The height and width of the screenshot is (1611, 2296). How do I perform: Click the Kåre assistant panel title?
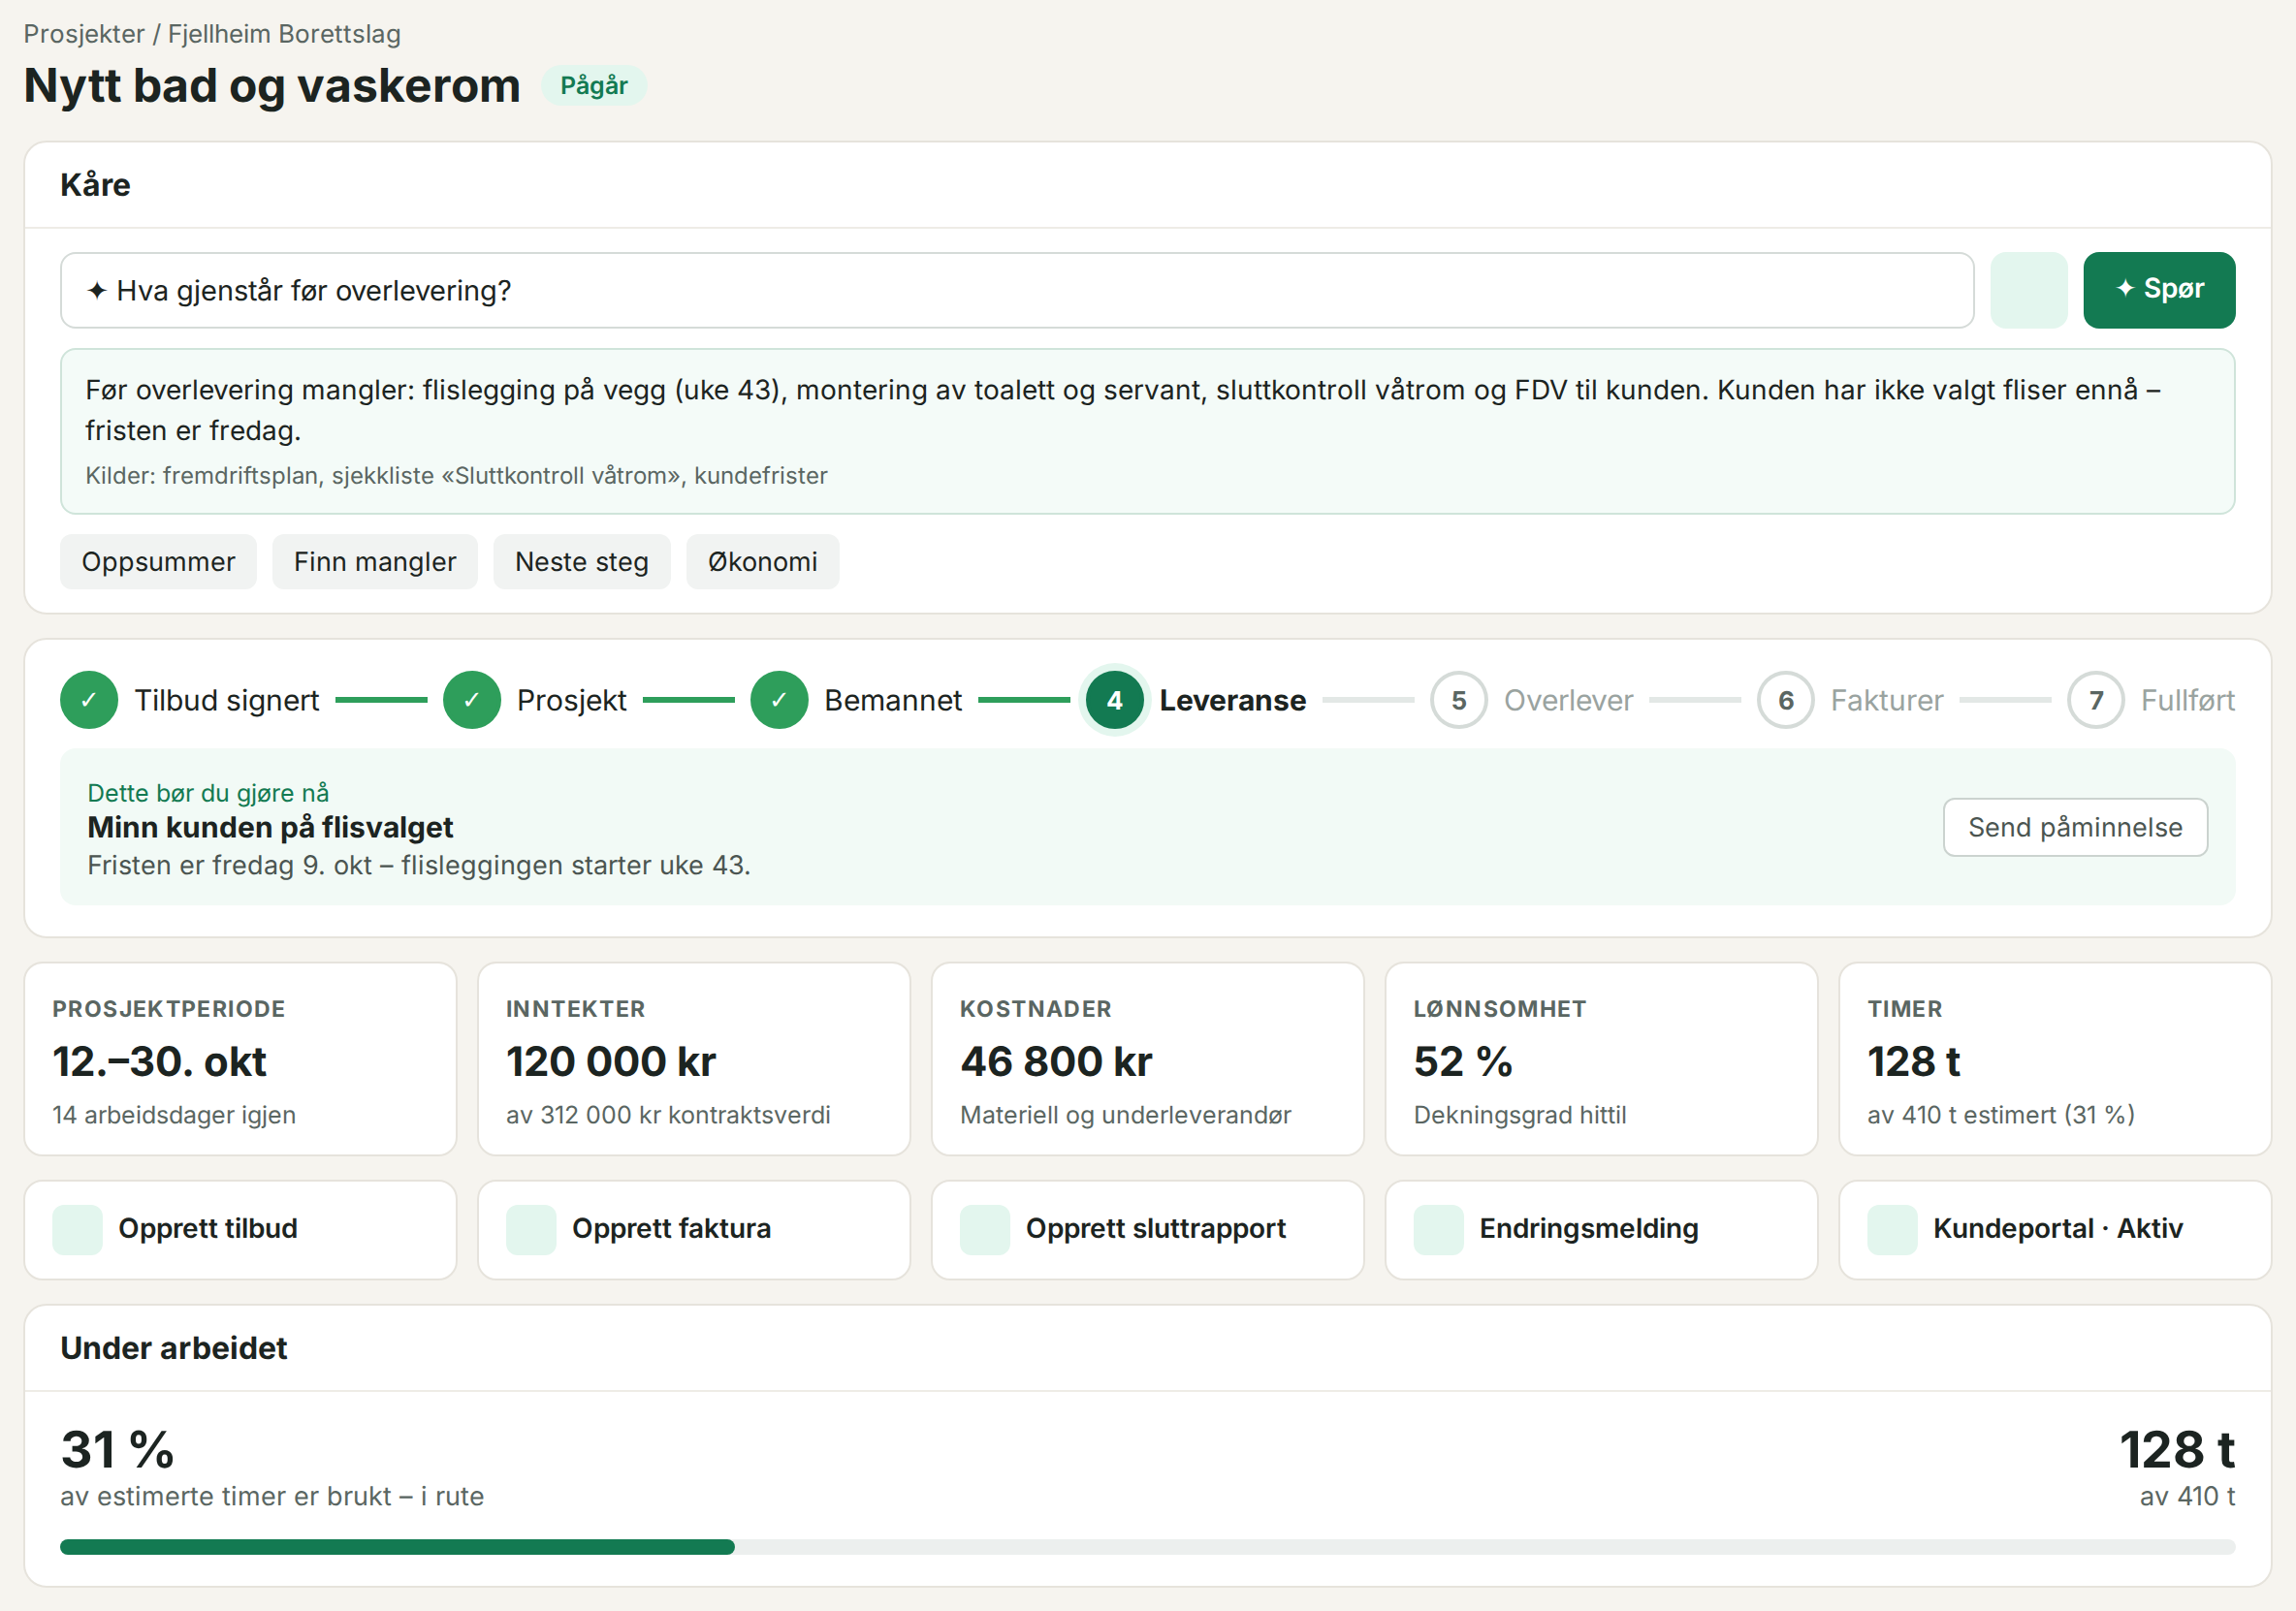point(95,185)
